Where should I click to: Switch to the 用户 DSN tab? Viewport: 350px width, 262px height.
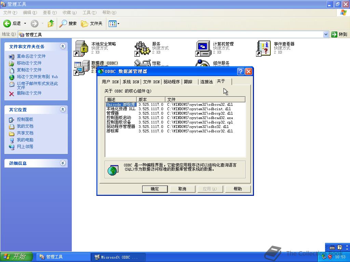coord(110,82)
